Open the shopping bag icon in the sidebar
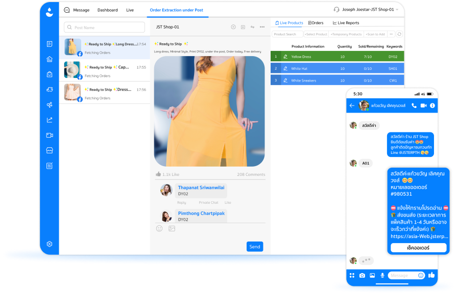 pos(50,74)
